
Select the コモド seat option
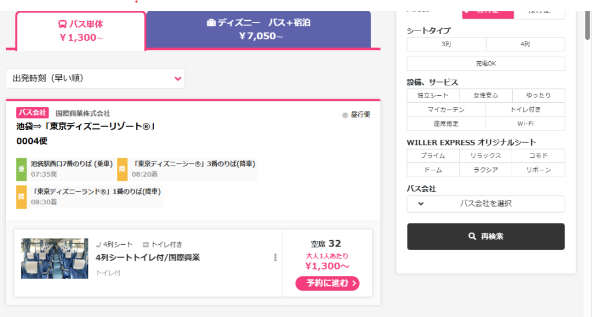coord(538,156)
